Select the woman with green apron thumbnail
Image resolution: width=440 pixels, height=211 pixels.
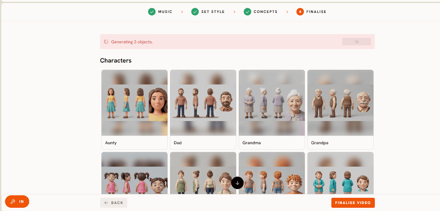click(x=203, y=173)
